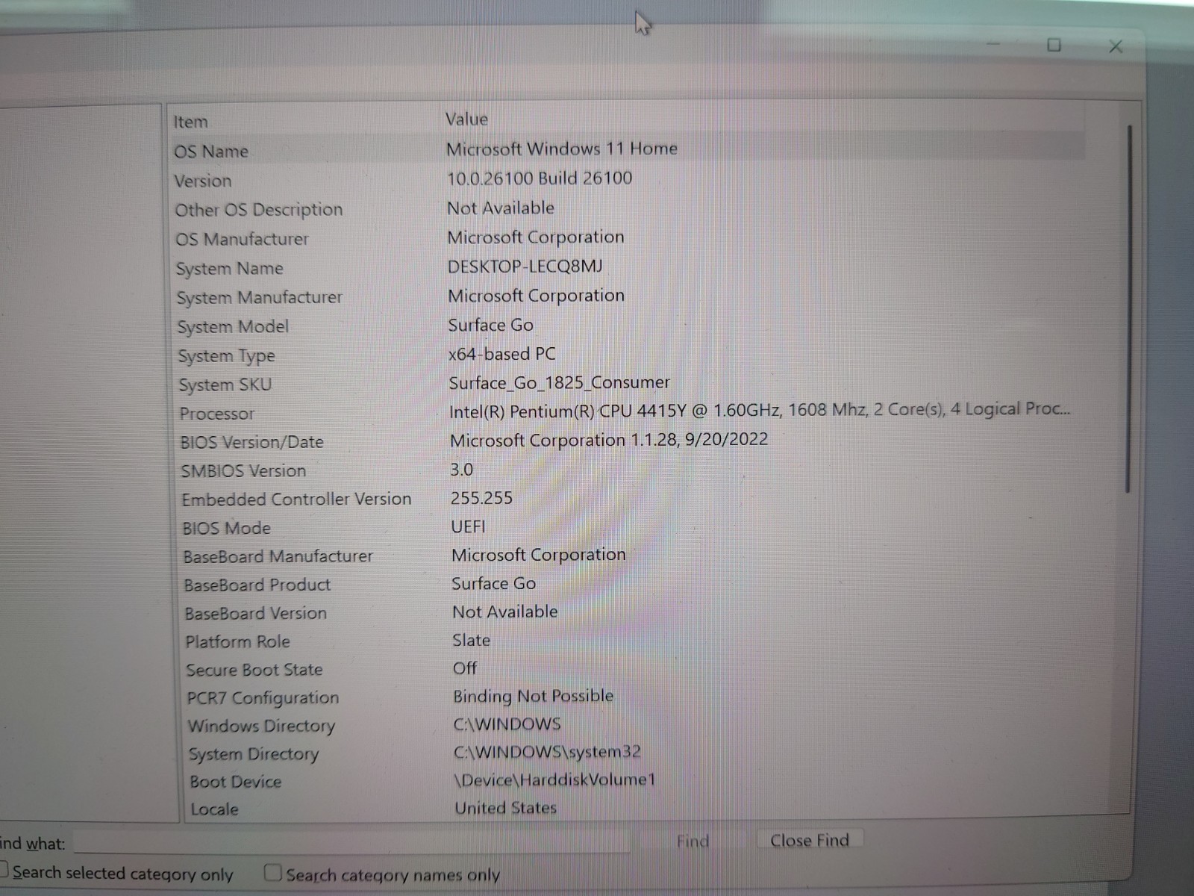
Task: Select 'Windows Directory' row
Action: coord(628,725)
